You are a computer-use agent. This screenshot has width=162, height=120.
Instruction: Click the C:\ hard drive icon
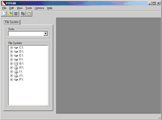coord(16,47)
